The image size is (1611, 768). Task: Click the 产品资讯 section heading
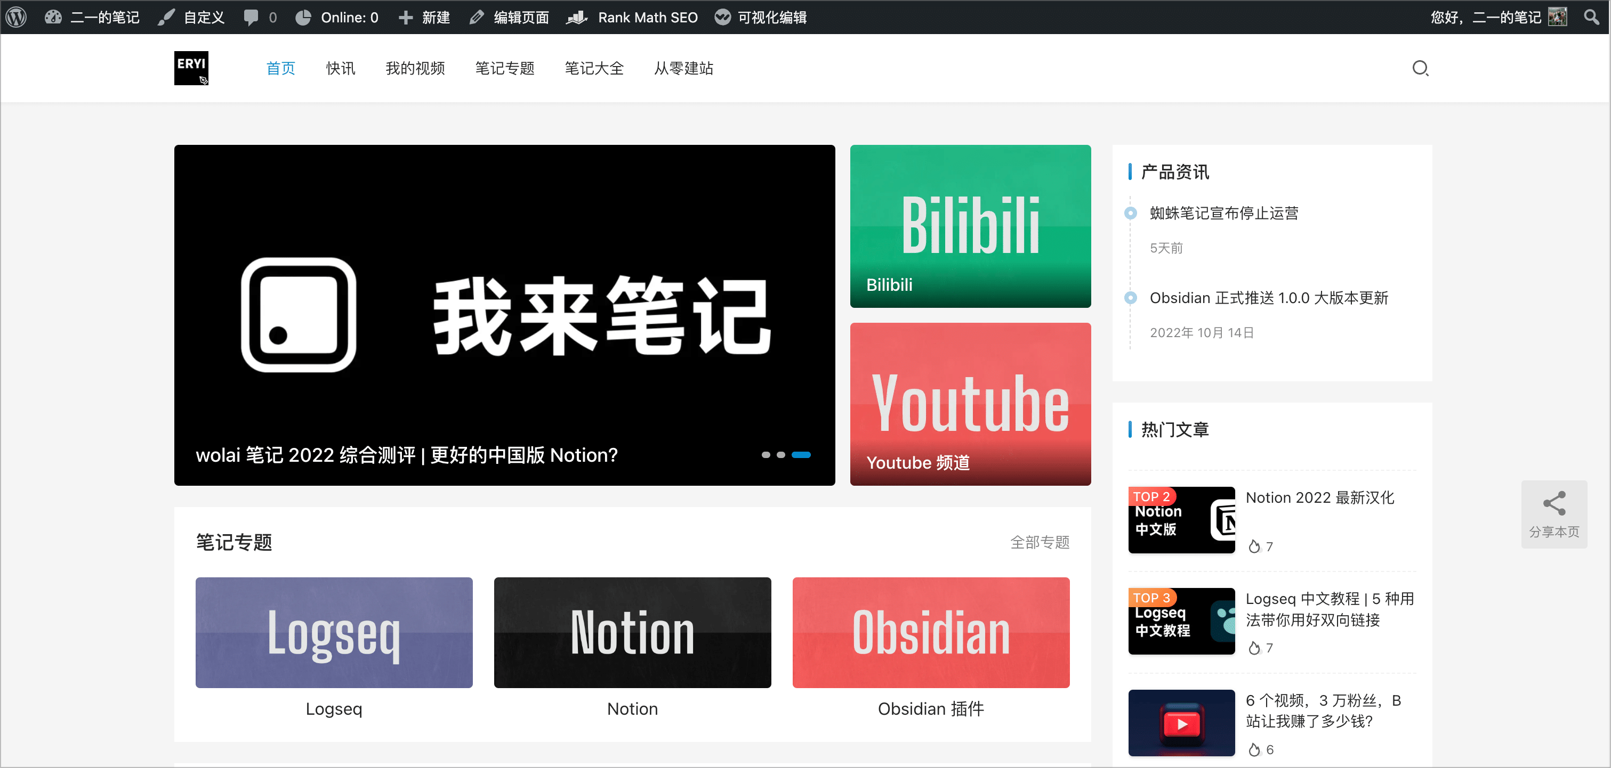pos(1175,172)
